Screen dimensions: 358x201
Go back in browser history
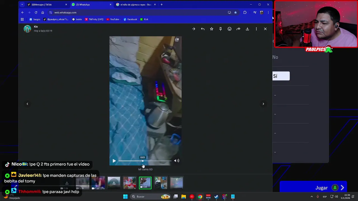(22, 13)
